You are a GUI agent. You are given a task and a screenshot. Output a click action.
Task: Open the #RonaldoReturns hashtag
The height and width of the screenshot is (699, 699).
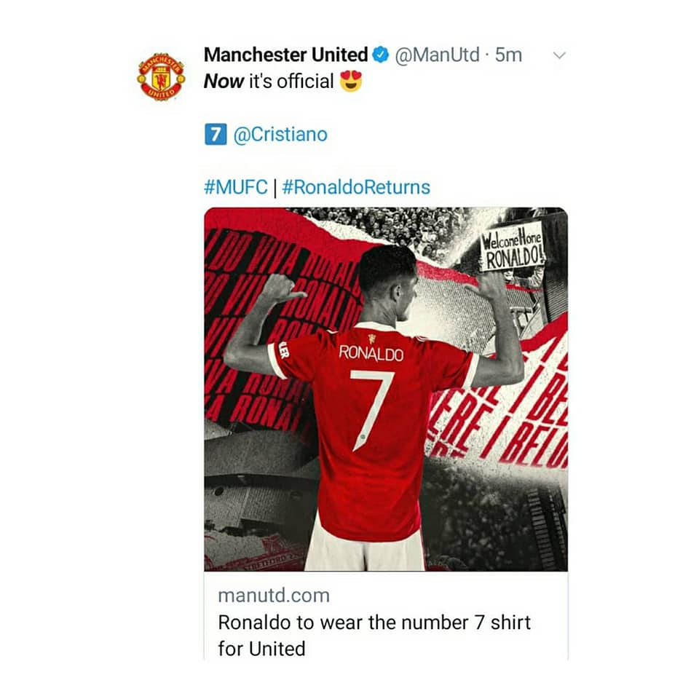point(356,187)
